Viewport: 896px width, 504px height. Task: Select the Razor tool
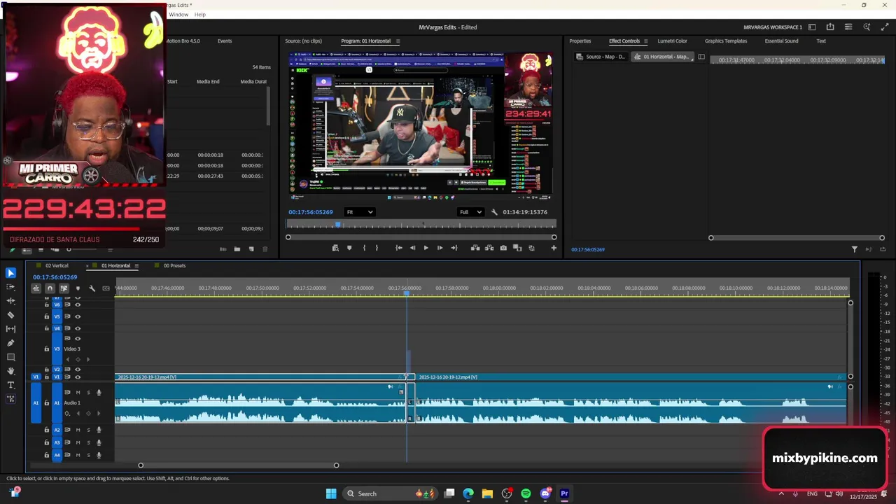pos(10,315)
